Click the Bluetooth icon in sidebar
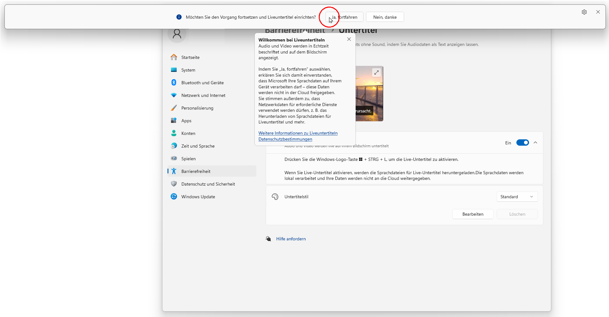The width and height of the screenshot is (609, 317). pyautogui.click(x=174, y=82)
